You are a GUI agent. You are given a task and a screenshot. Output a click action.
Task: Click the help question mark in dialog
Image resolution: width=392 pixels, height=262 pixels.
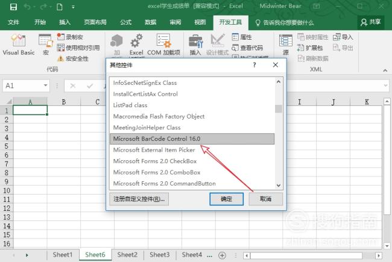[x=254, y=65]
